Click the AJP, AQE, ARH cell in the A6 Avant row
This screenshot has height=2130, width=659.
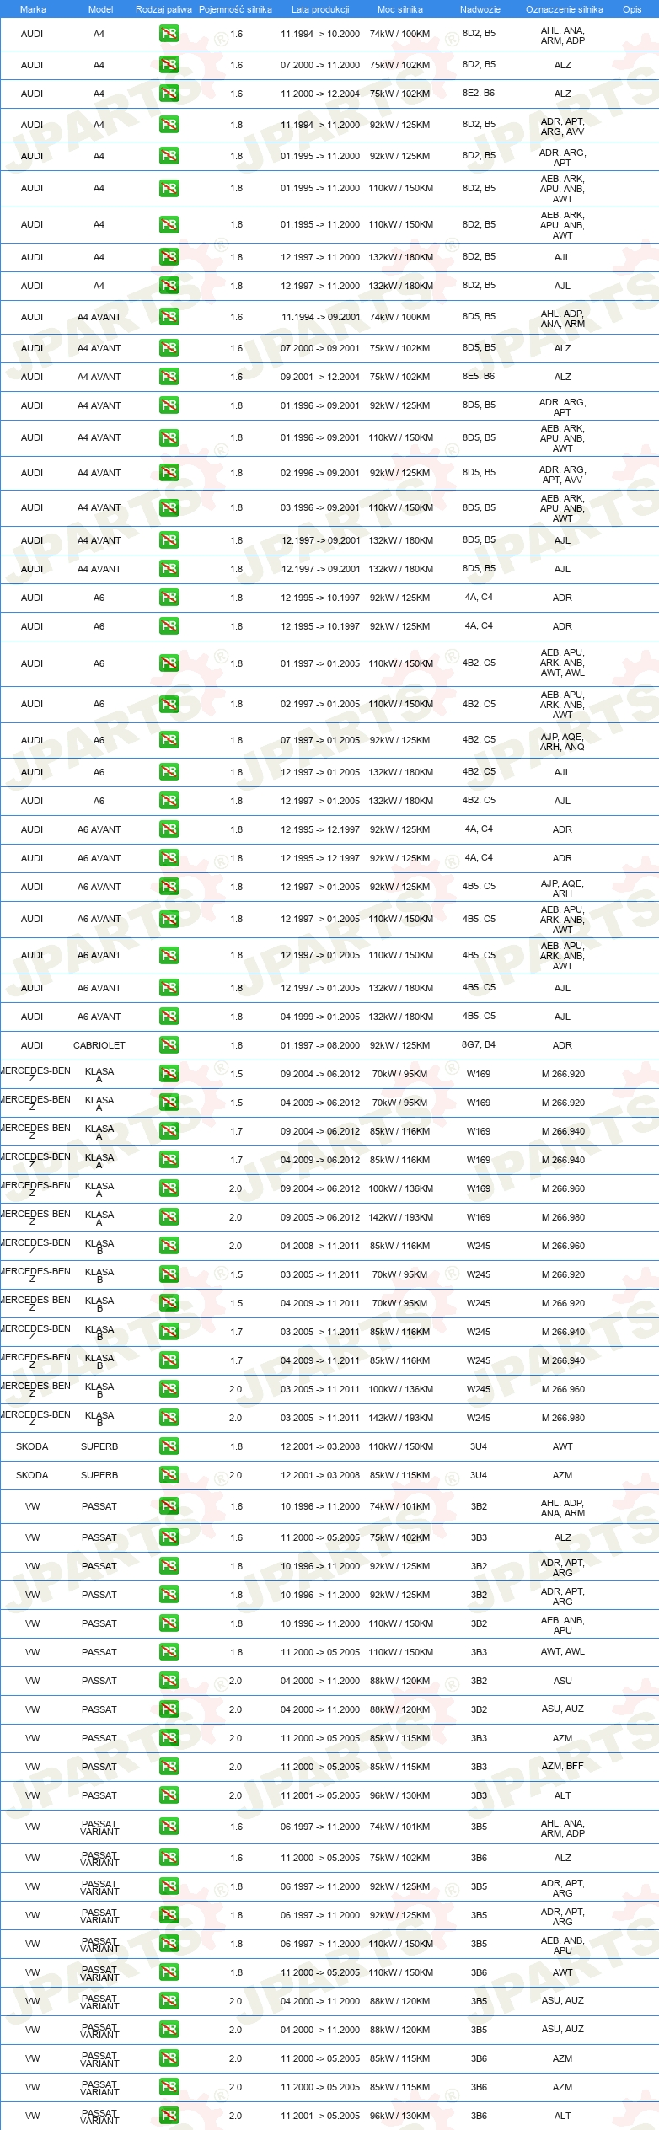[x=562, y=888]
